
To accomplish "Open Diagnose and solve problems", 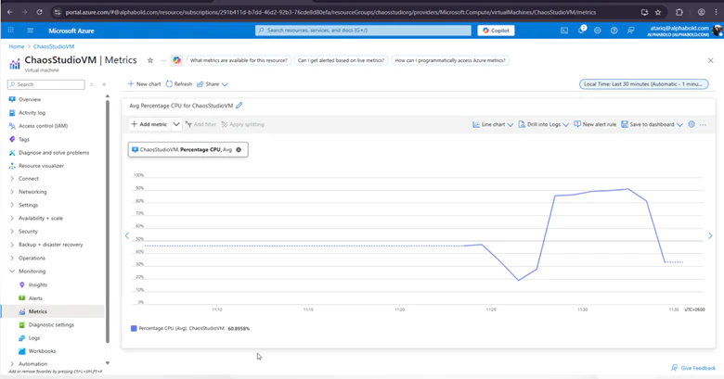I will point(54,153).
